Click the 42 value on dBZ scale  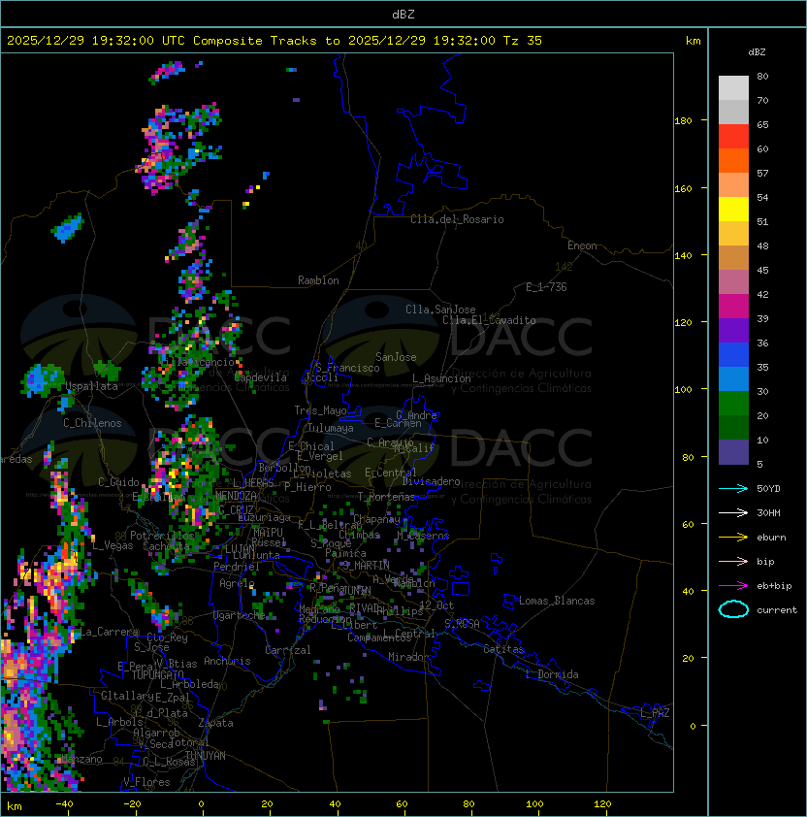(762, 294)
